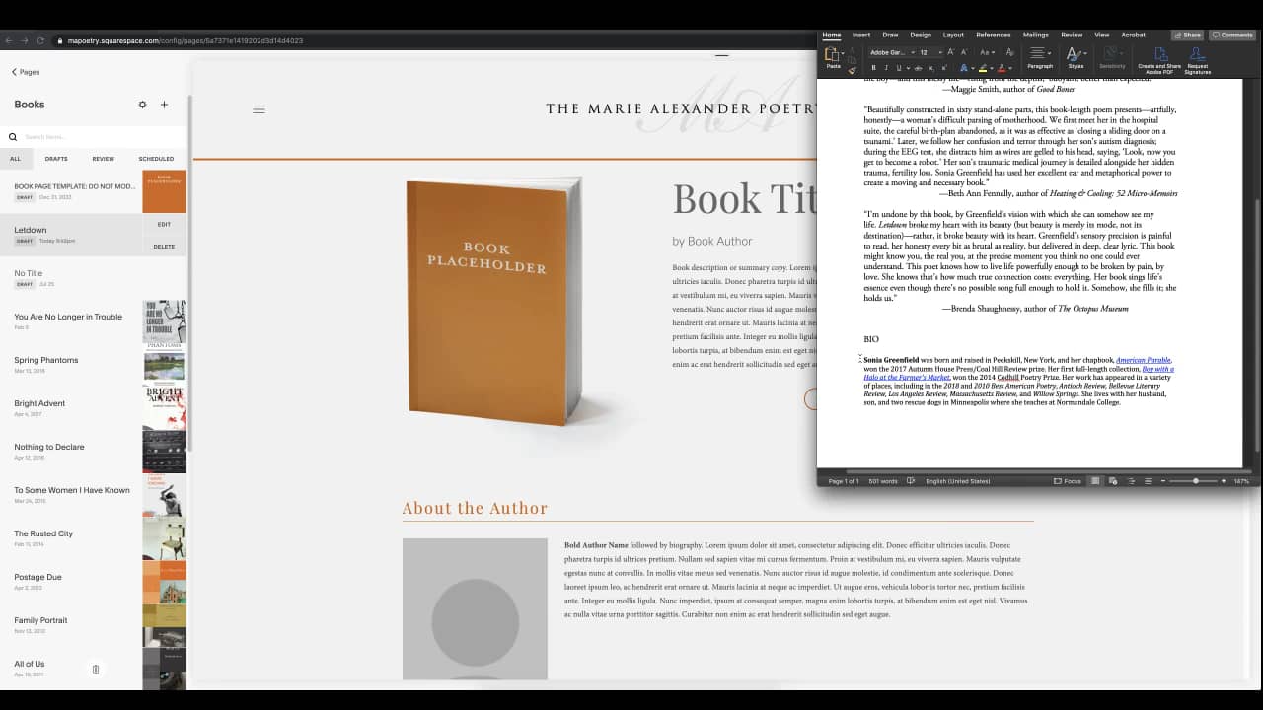Click Delete button for Letdown
The image size is (1263, 710).
coord(164,247)
